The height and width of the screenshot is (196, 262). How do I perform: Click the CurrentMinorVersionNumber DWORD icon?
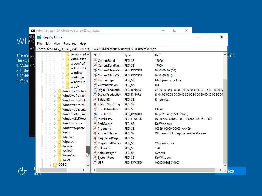click(95, 75)
